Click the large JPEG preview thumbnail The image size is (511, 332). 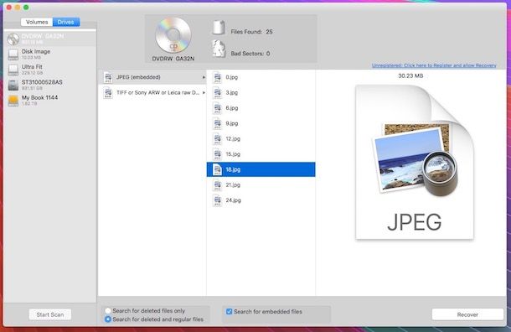(x=415, y=162)
